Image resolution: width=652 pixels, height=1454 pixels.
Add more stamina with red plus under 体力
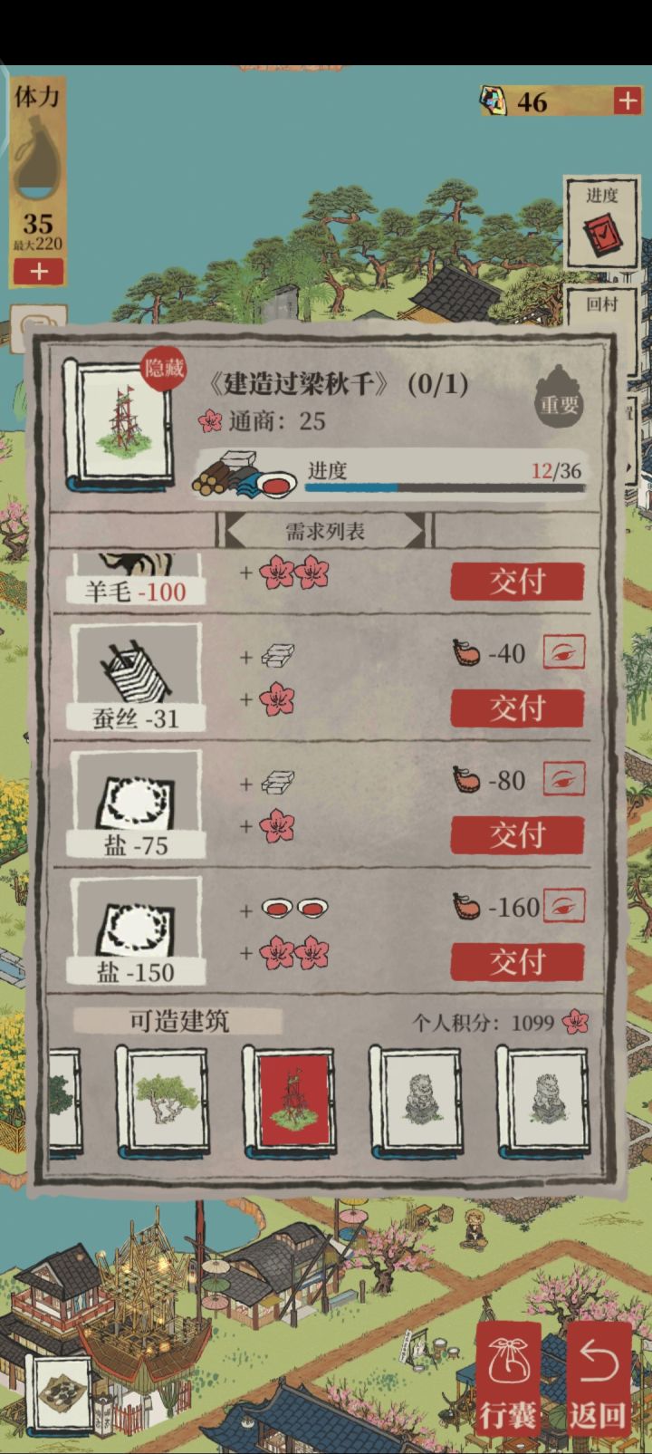[x=38, y=271]
